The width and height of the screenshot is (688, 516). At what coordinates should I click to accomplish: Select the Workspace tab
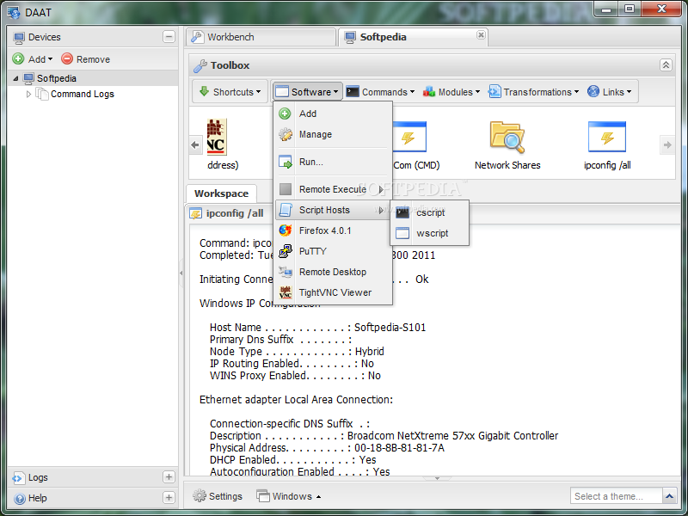point(221,193)
